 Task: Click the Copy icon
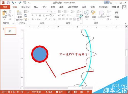tap(10, 15)
